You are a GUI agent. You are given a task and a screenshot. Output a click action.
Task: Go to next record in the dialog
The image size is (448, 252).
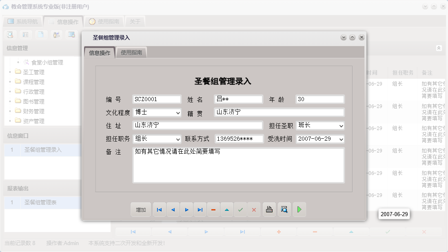[186, 209]
